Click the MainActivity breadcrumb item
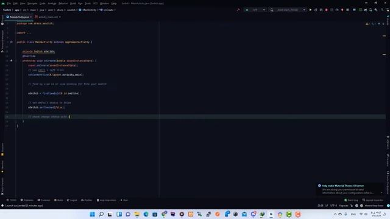Image resolution: width=390 pixels, height=219 pixels. click(x=88, y=10)
